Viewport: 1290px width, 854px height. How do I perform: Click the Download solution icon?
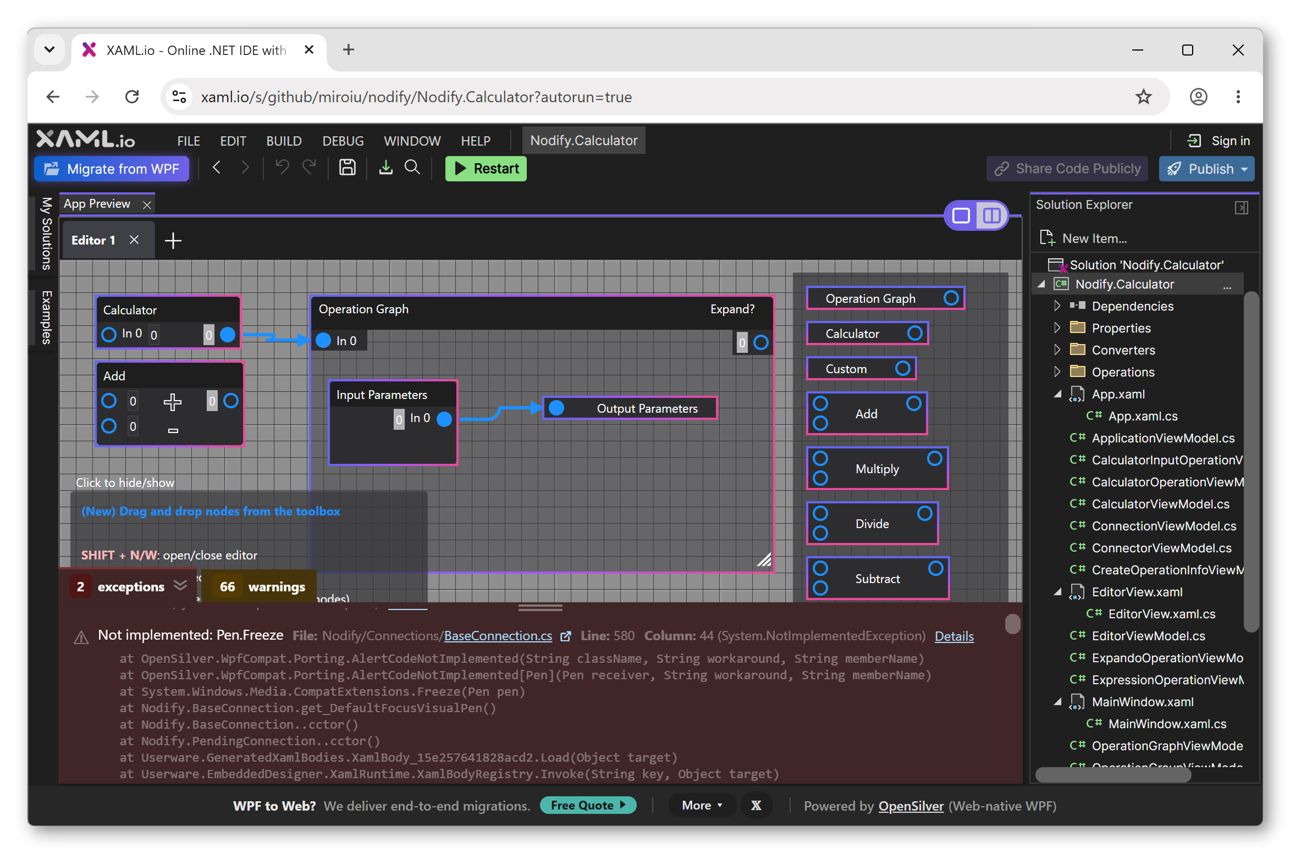click(x=386, y=168)
